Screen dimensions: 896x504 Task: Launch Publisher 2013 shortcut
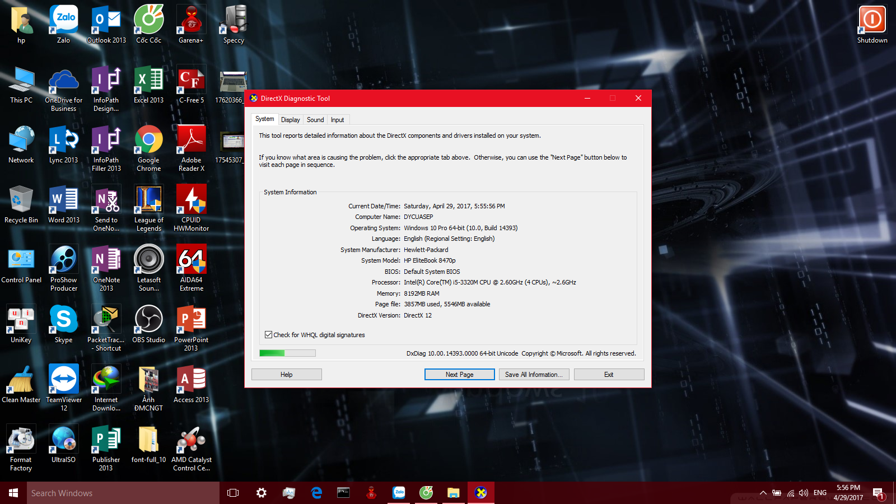coord(106,448)
